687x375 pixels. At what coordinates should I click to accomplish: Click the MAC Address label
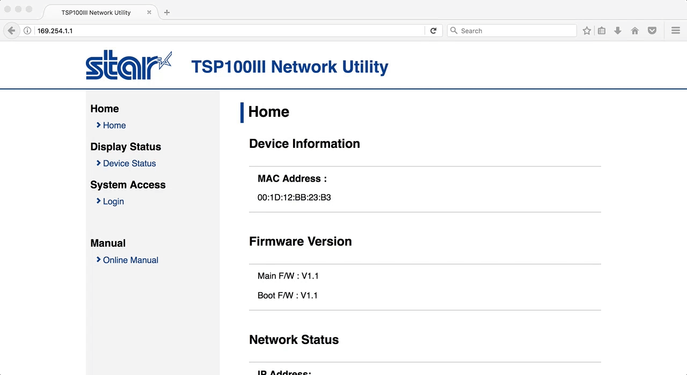pos(292,179)
